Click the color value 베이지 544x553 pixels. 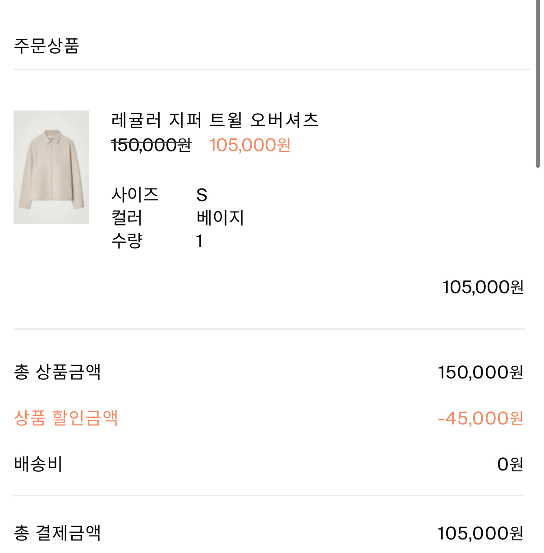point(220,218)
